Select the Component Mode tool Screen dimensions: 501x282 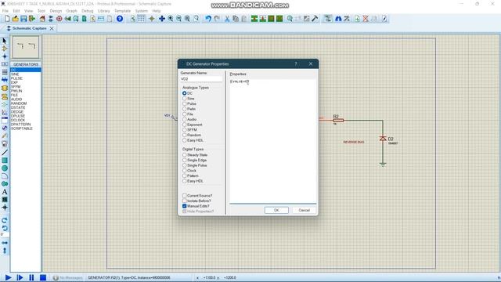point(5,49)
